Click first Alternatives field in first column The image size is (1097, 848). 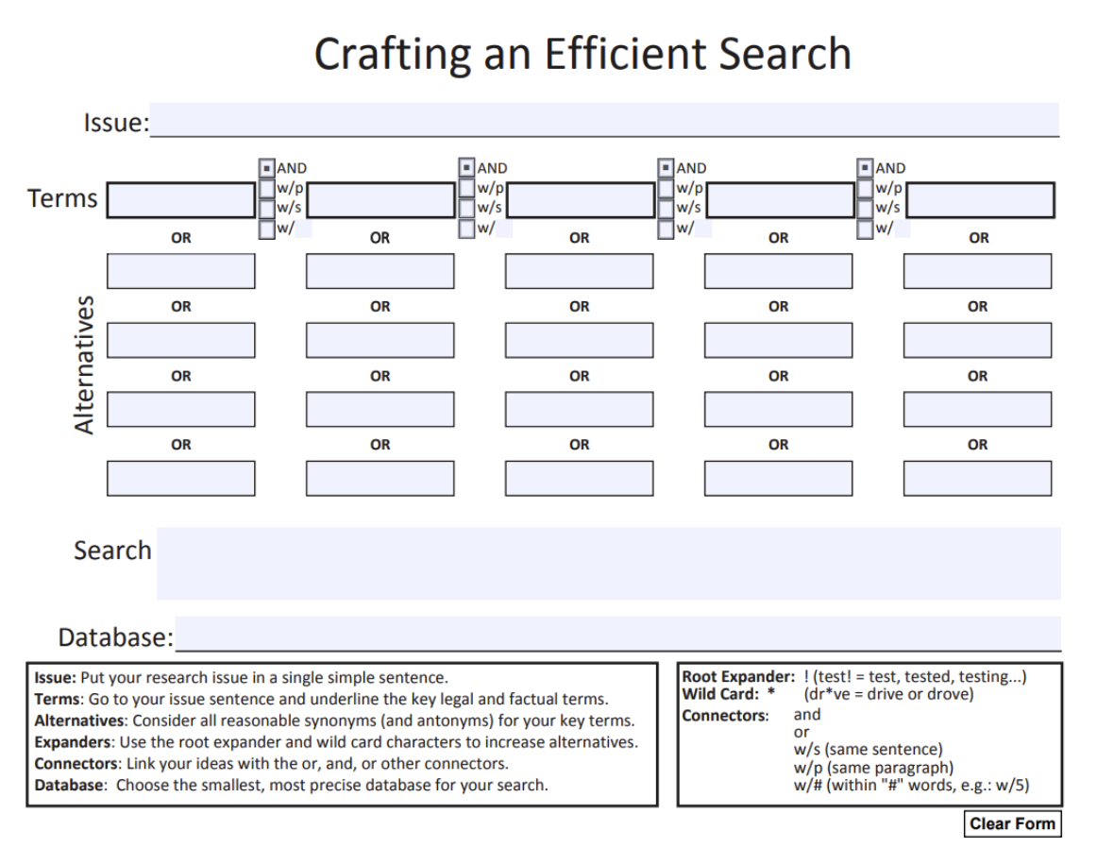tap(180, 271)
